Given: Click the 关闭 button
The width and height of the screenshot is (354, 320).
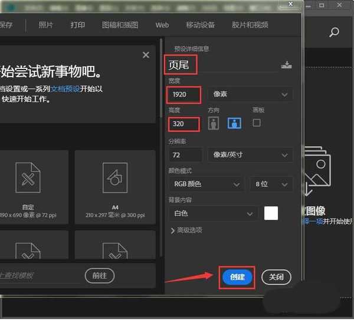Looking at the screenshot, I should 276,277.
